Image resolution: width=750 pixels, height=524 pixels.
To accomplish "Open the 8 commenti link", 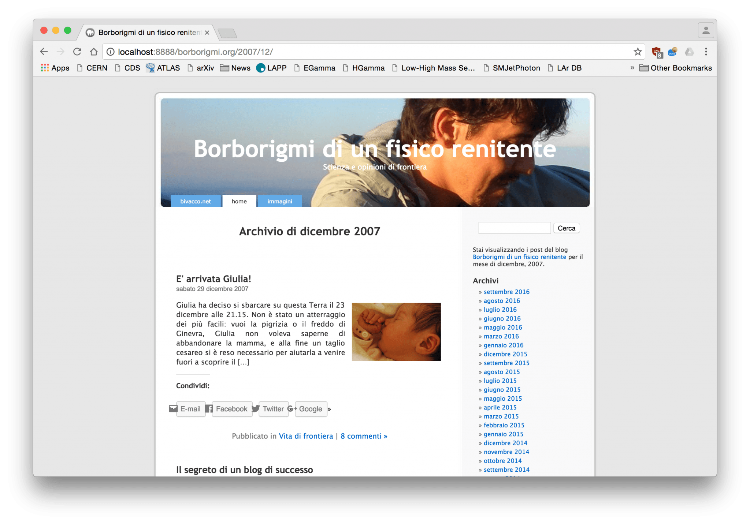I will tap(364, 436).
